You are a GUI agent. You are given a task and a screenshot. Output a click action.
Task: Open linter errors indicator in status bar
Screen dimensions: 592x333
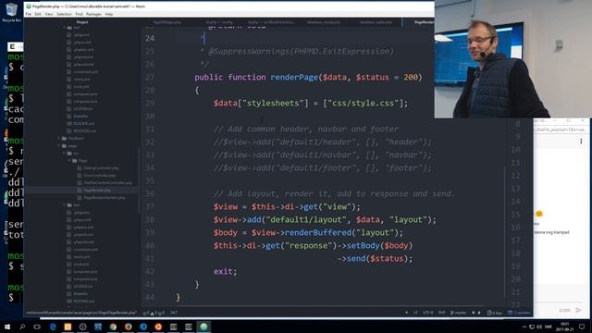pos(154,313)
